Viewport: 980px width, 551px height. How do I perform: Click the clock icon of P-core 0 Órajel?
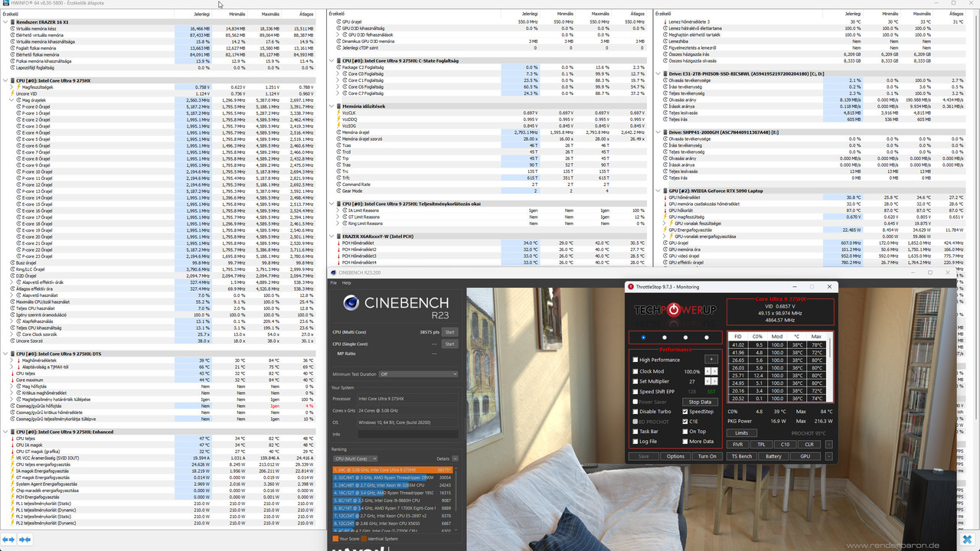19,106
